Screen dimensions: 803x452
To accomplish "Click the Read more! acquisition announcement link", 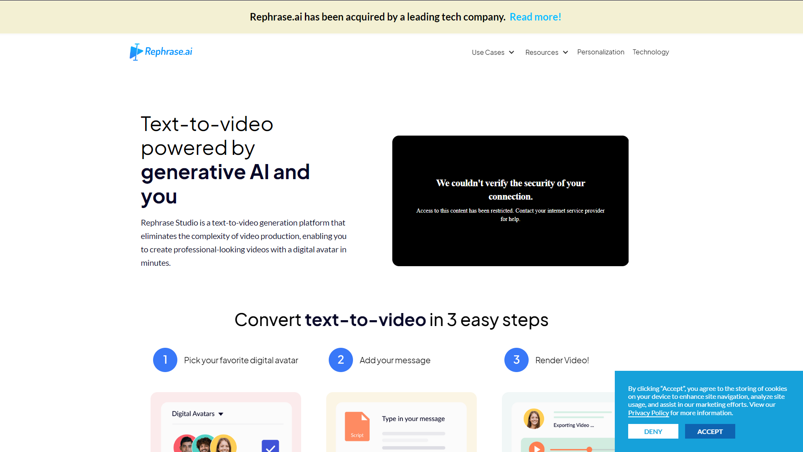I will [x=535, y=17].
